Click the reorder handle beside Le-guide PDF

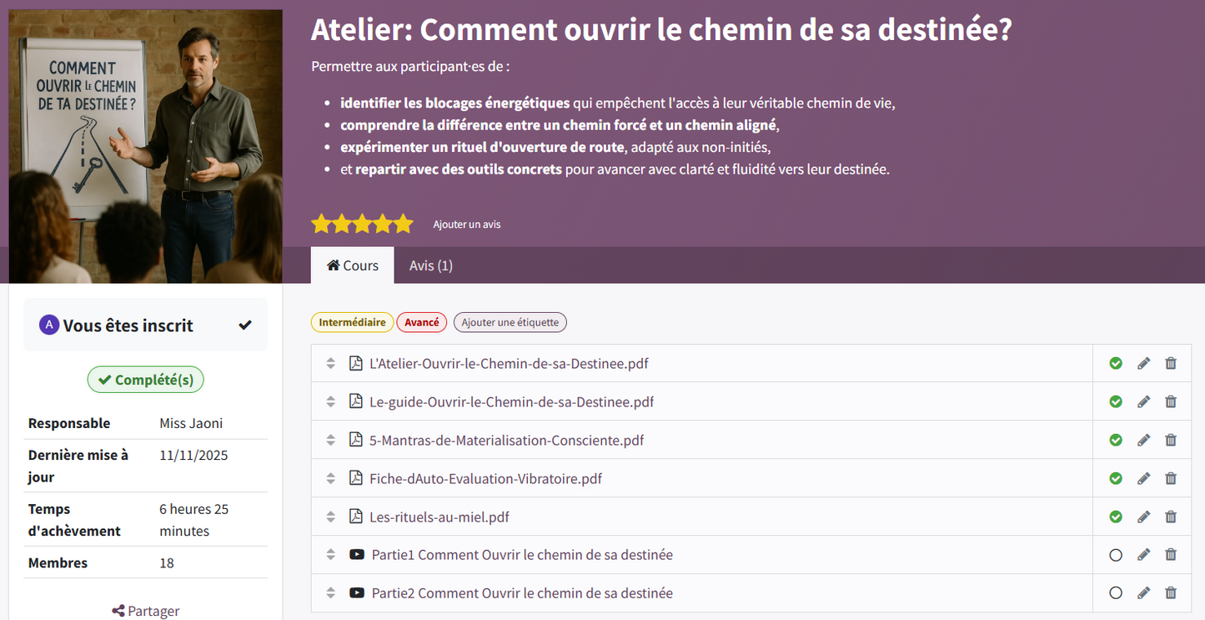(x=330, y=401)
